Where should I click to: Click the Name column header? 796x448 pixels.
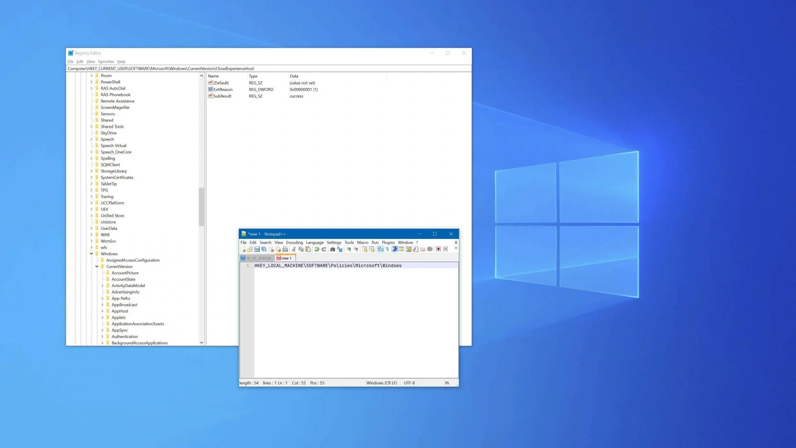[226, 76]
